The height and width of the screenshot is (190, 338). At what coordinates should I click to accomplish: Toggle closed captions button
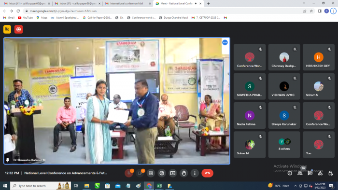[151, 173]
